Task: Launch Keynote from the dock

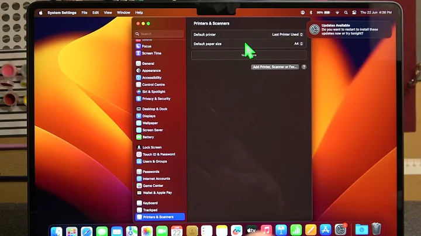Action: [281, 230]
